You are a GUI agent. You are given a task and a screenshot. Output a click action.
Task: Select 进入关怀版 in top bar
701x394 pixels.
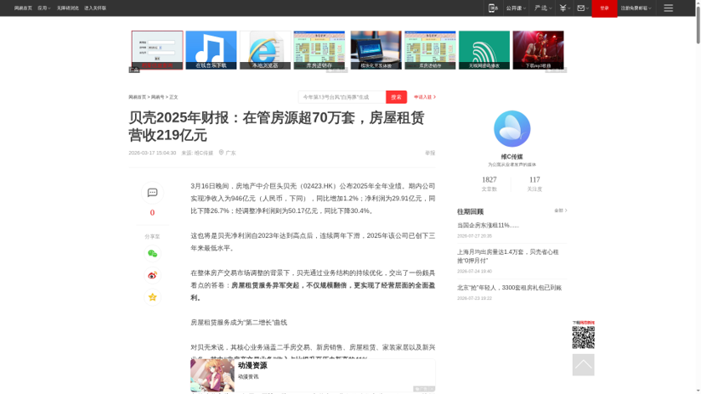[x=95, y=8]
